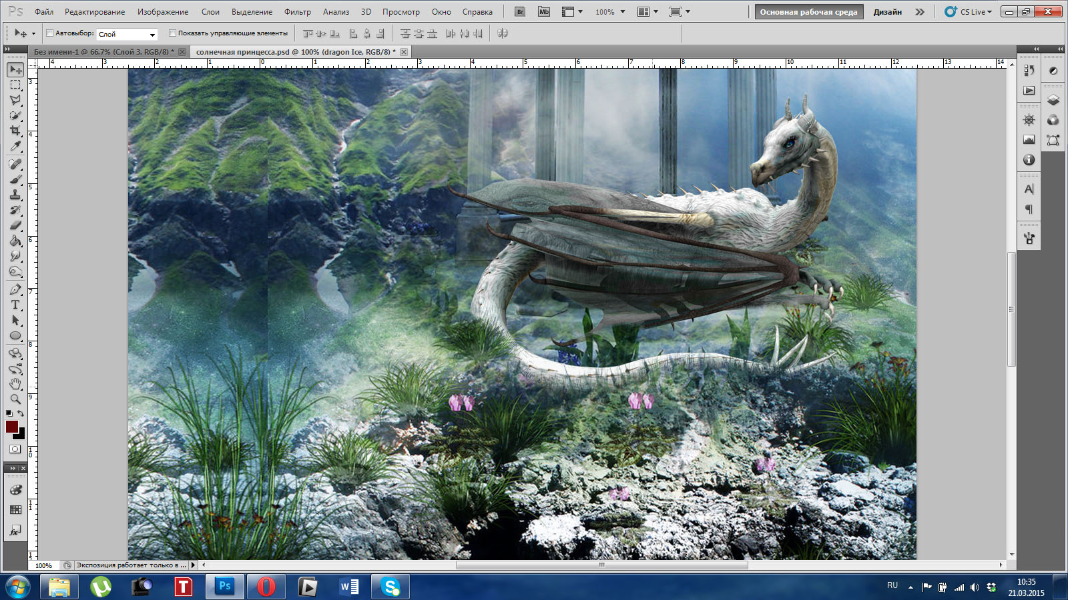Select the Pen tool

pyautogui.click(x=15, y=289)
